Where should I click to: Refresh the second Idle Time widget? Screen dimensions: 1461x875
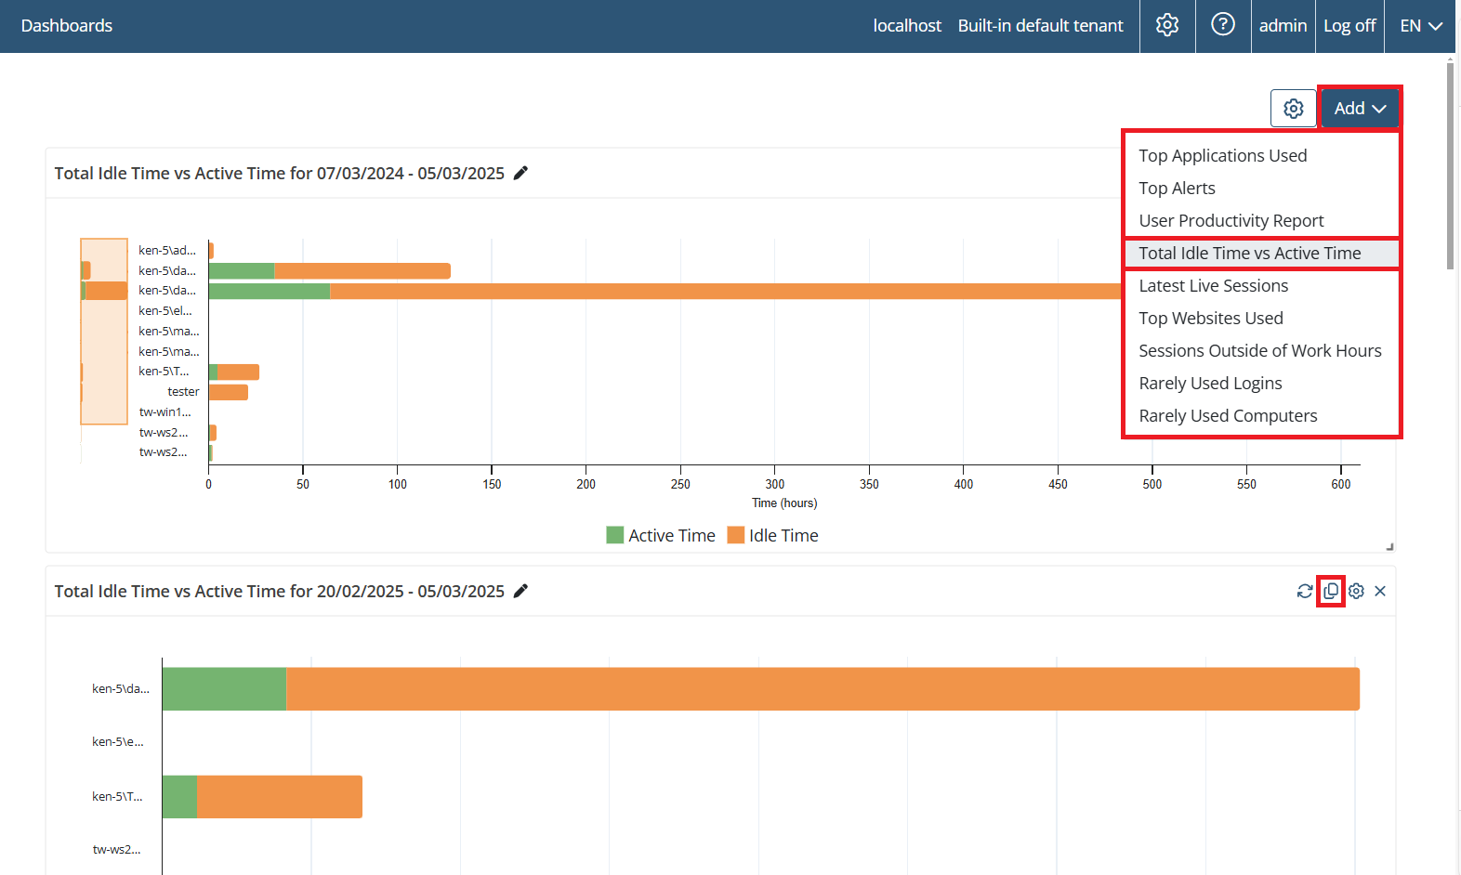(x=1305, y=591)
